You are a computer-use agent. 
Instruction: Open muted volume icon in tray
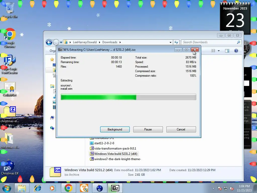(232, 188)
